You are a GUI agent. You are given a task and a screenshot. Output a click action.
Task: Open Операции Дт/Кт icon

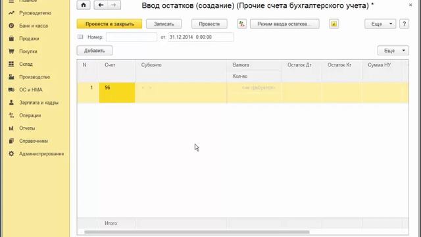pyautogui.click(x=11, y=115)
